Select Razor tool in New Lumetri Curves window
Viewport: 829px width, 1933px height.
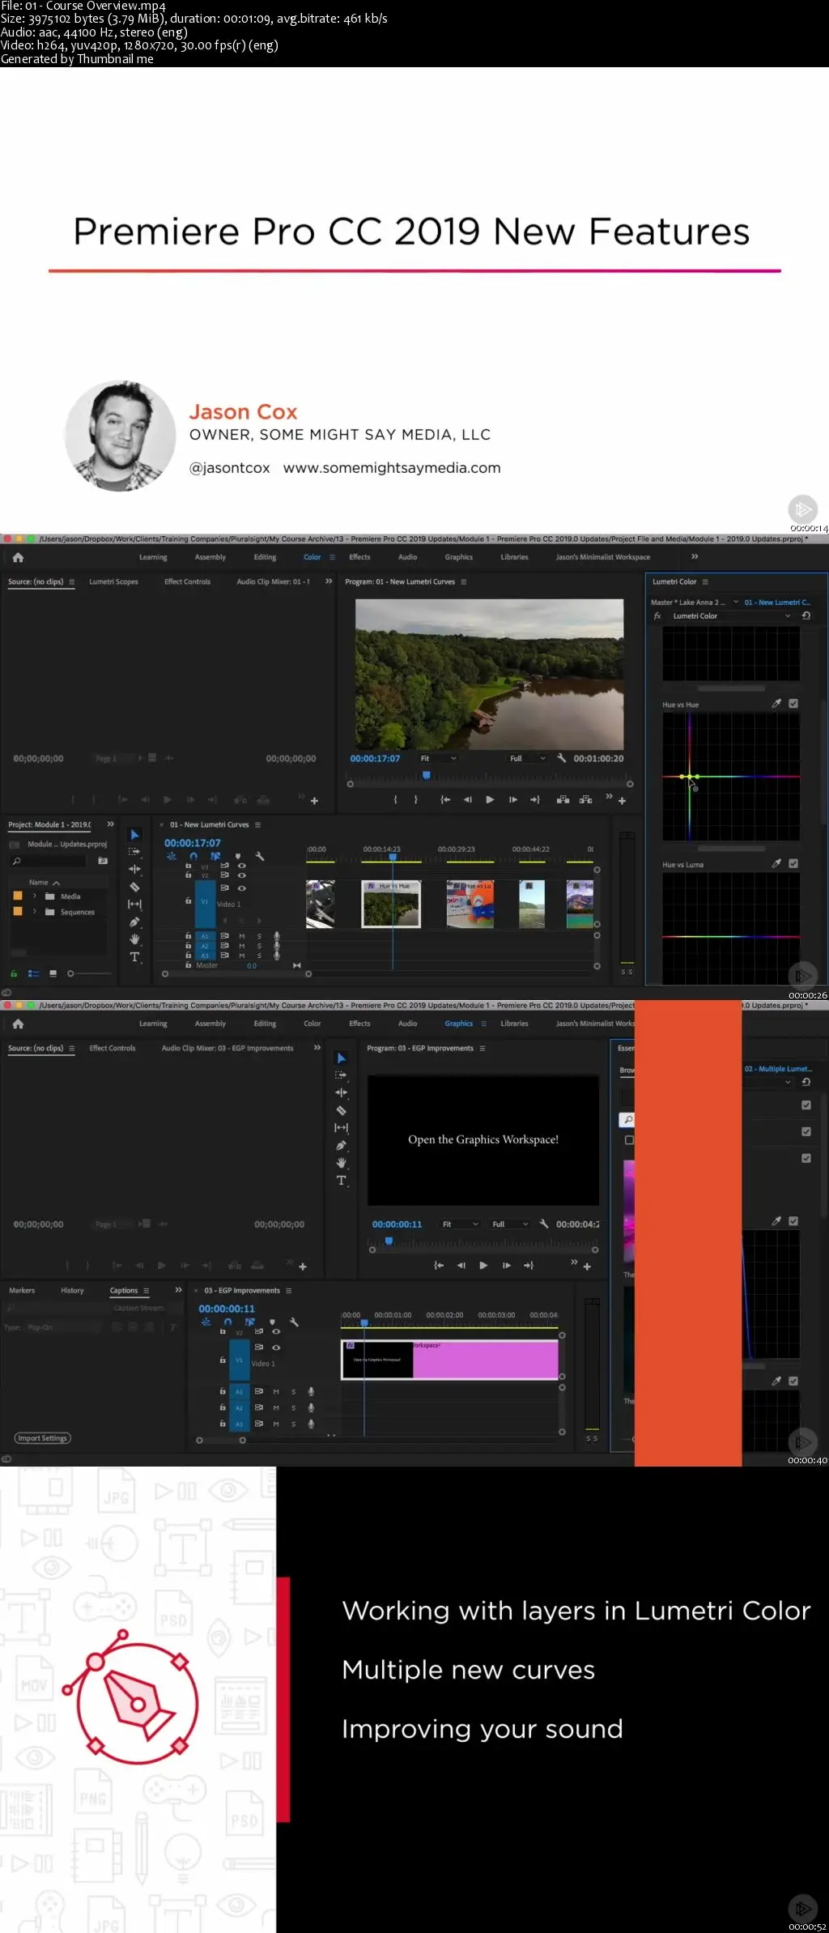pyautogui.click(x=134, y=887)
